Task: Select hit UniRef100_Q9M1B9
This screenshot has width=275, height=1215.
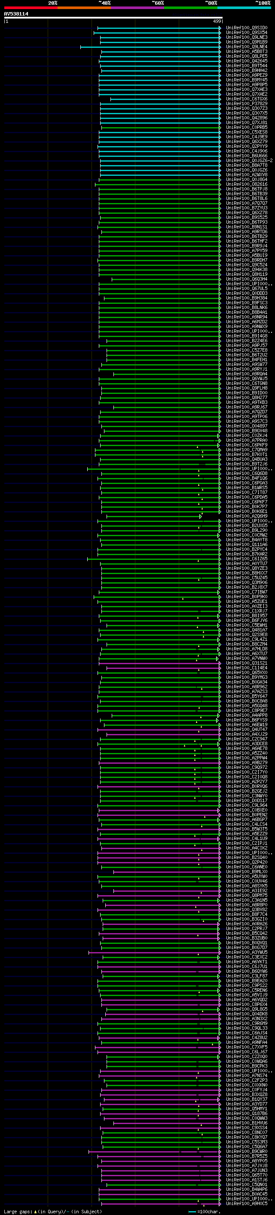Action: (247, 42)
